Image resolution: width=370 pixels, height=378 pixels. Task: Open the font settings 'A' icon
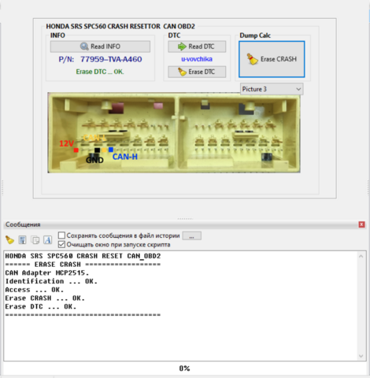coord(48,239)
